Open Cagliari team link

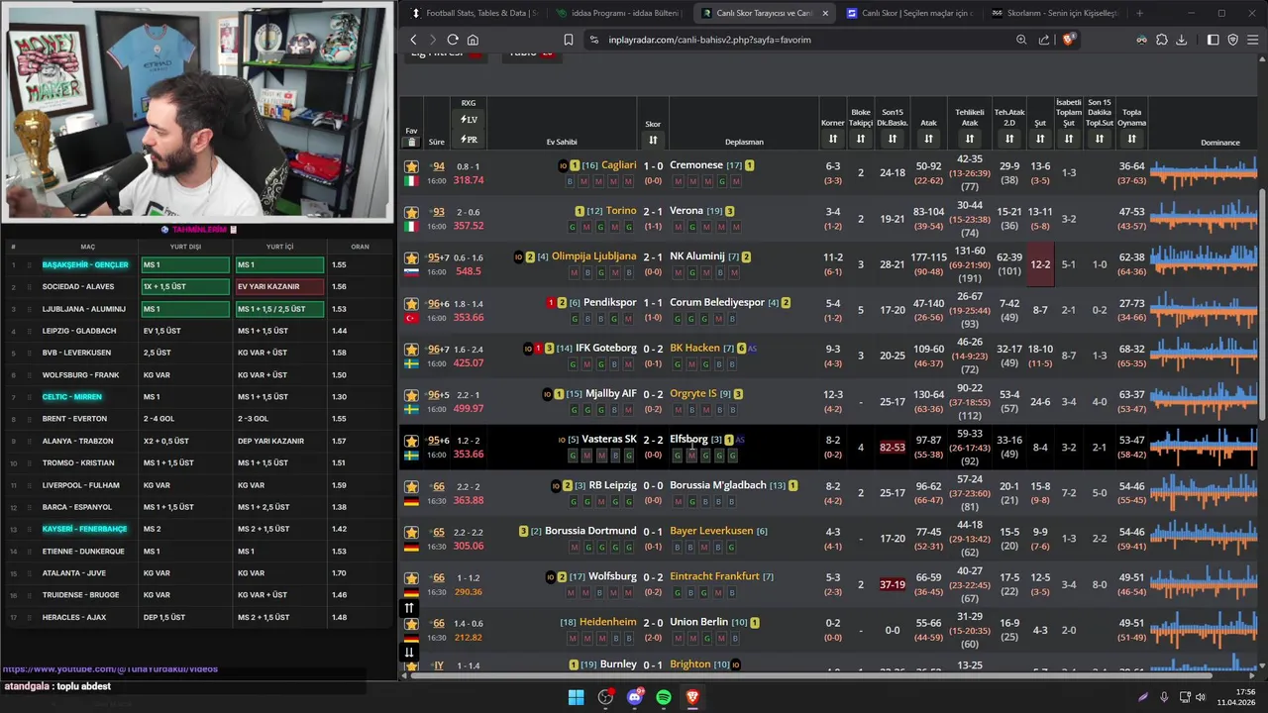click(x=619, y=165)
